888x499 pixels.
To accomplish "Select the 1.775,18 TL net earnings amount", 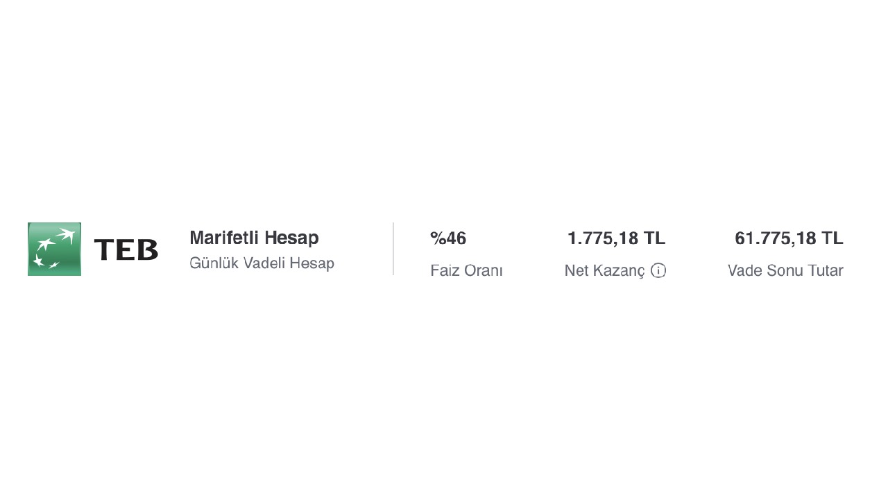I will pos(616,238).
